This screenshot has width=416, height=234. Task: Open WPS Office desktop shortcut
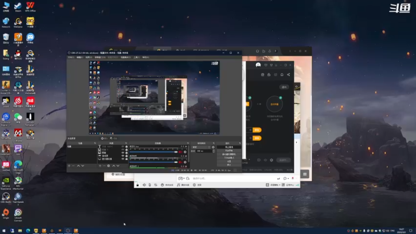[30, 7]
